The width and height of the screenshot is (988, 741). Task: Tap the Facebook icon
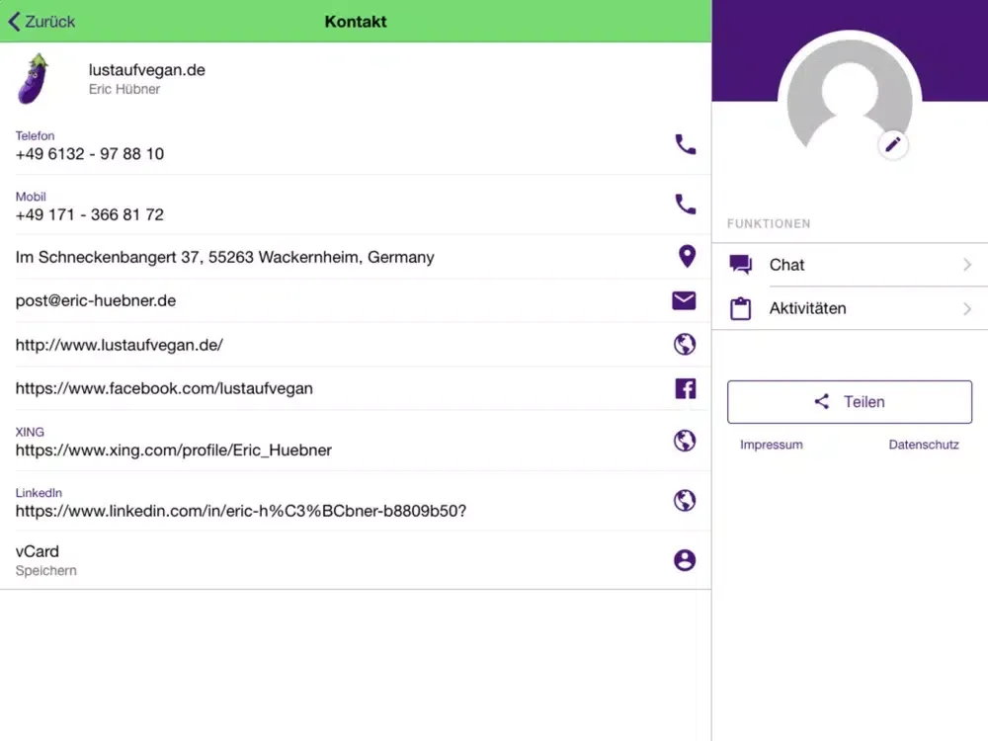(686, 388)
